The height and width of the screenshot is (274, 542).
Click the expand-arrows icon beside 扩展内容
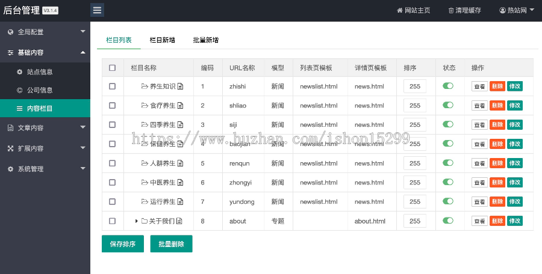click(10, 148)
